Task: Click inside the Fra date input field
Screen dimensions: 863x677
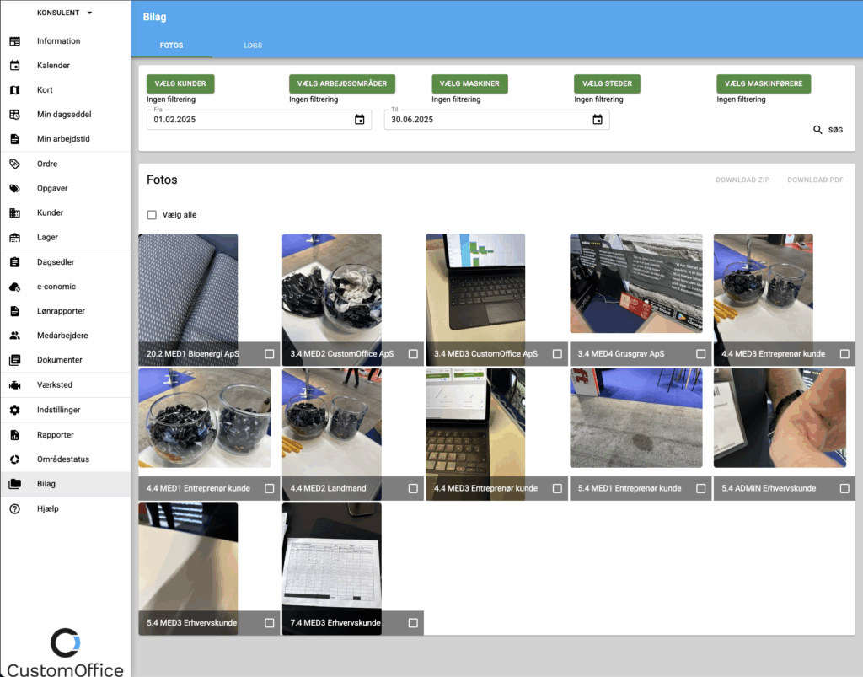Action: pyautogui.click(x=253, y=119)
